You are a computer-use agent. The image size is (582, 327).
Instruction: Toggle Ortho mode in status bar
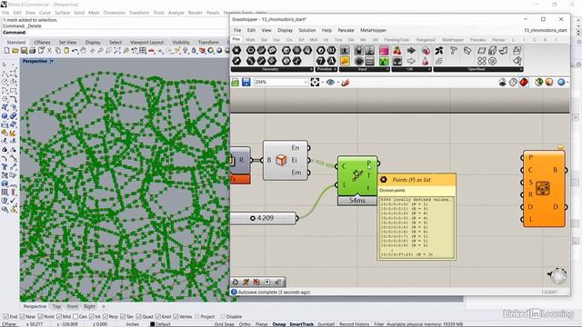coord(245,324)
